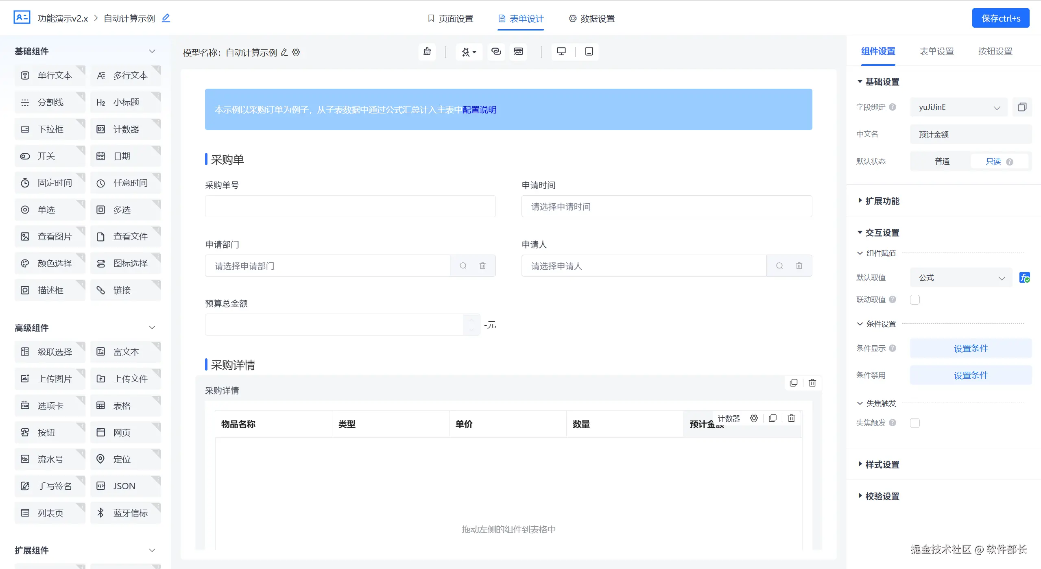Click the pencil edit icon in breadcrumb
Image resolution: width=1041 pixels, height=569 pixels.
tap(166, 18)
